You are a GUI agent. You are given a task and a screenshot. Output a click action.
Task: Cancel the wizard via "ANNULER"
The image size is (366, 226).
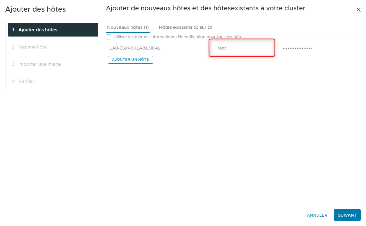click(x=317, y=215)
